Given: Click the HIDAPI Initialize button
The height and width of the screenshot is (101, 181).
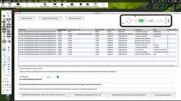Looking at the screenshot, I should [26, 19].
